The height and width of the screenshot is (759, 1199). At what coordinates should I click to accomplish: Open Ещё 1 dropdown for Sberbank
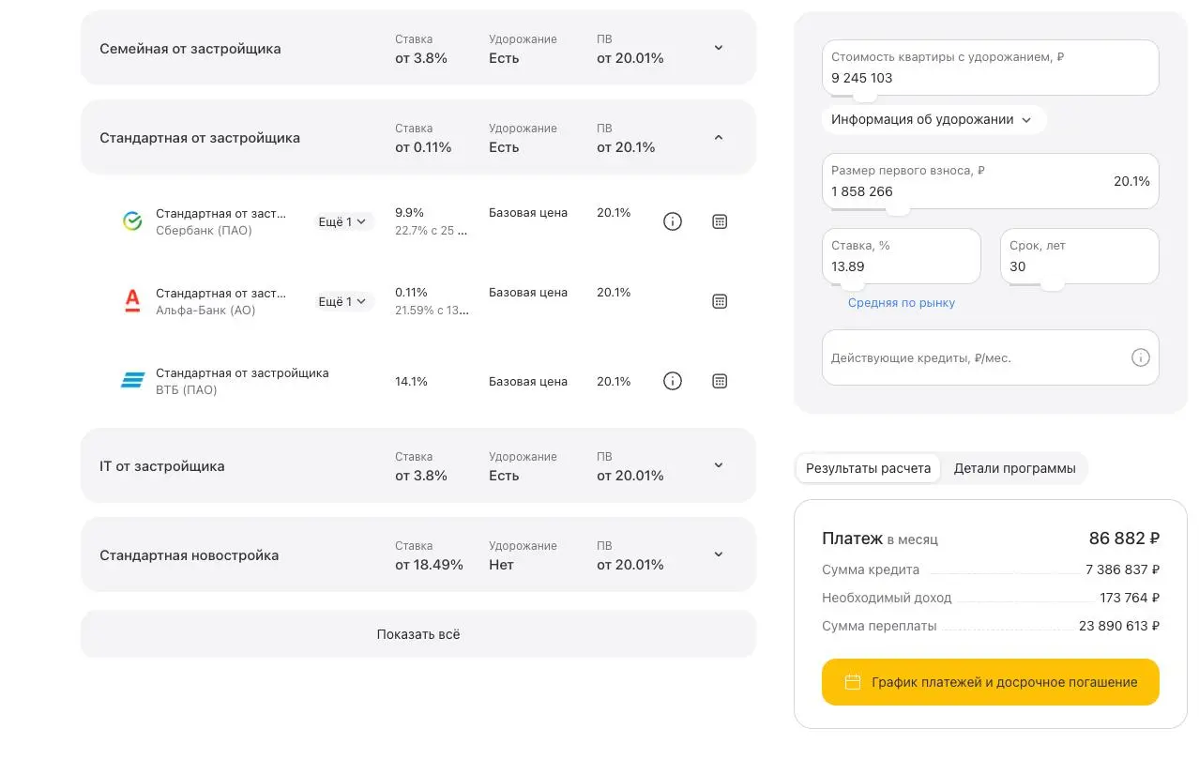click(342, 221)
